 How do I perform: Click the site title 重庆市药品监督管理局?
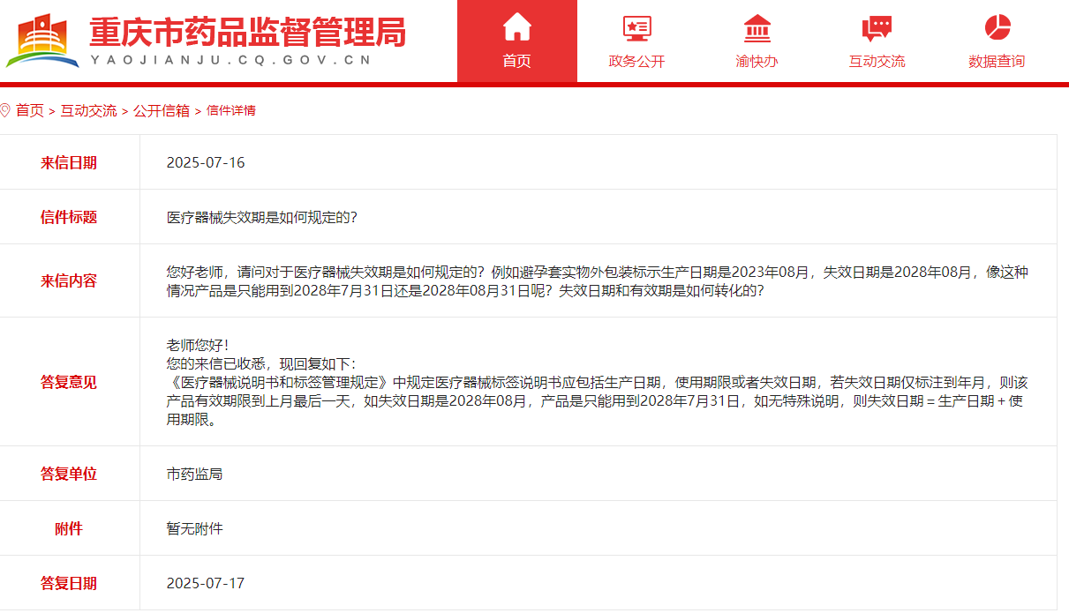(x=247, y=32)
